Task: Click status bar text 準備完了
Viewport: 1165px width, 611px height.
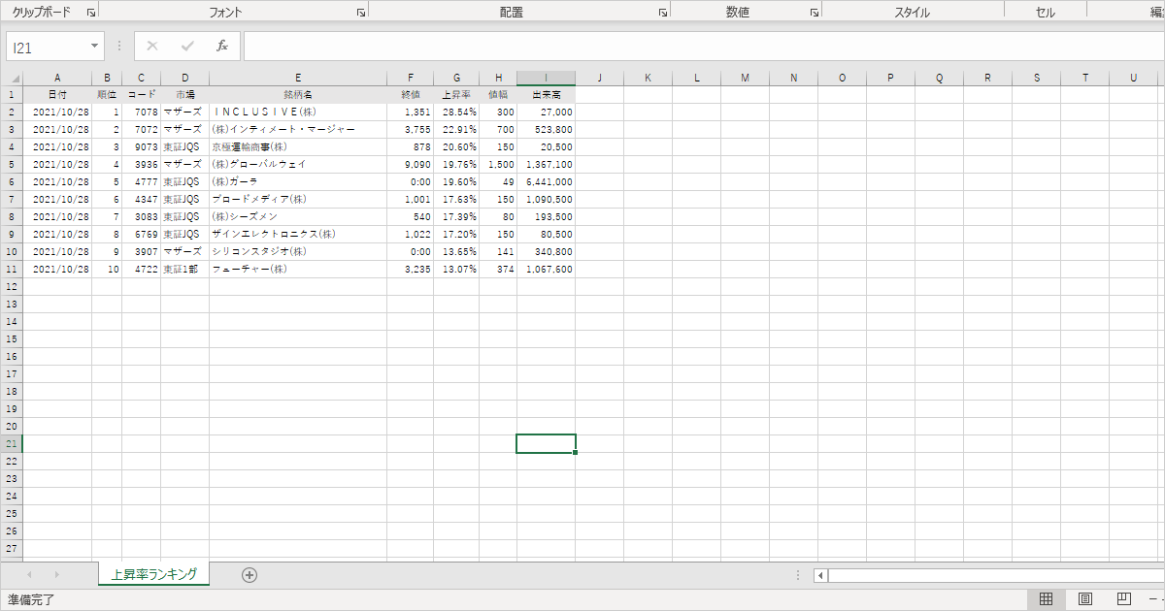Action: pyautogui.click(x=31, y=599)
